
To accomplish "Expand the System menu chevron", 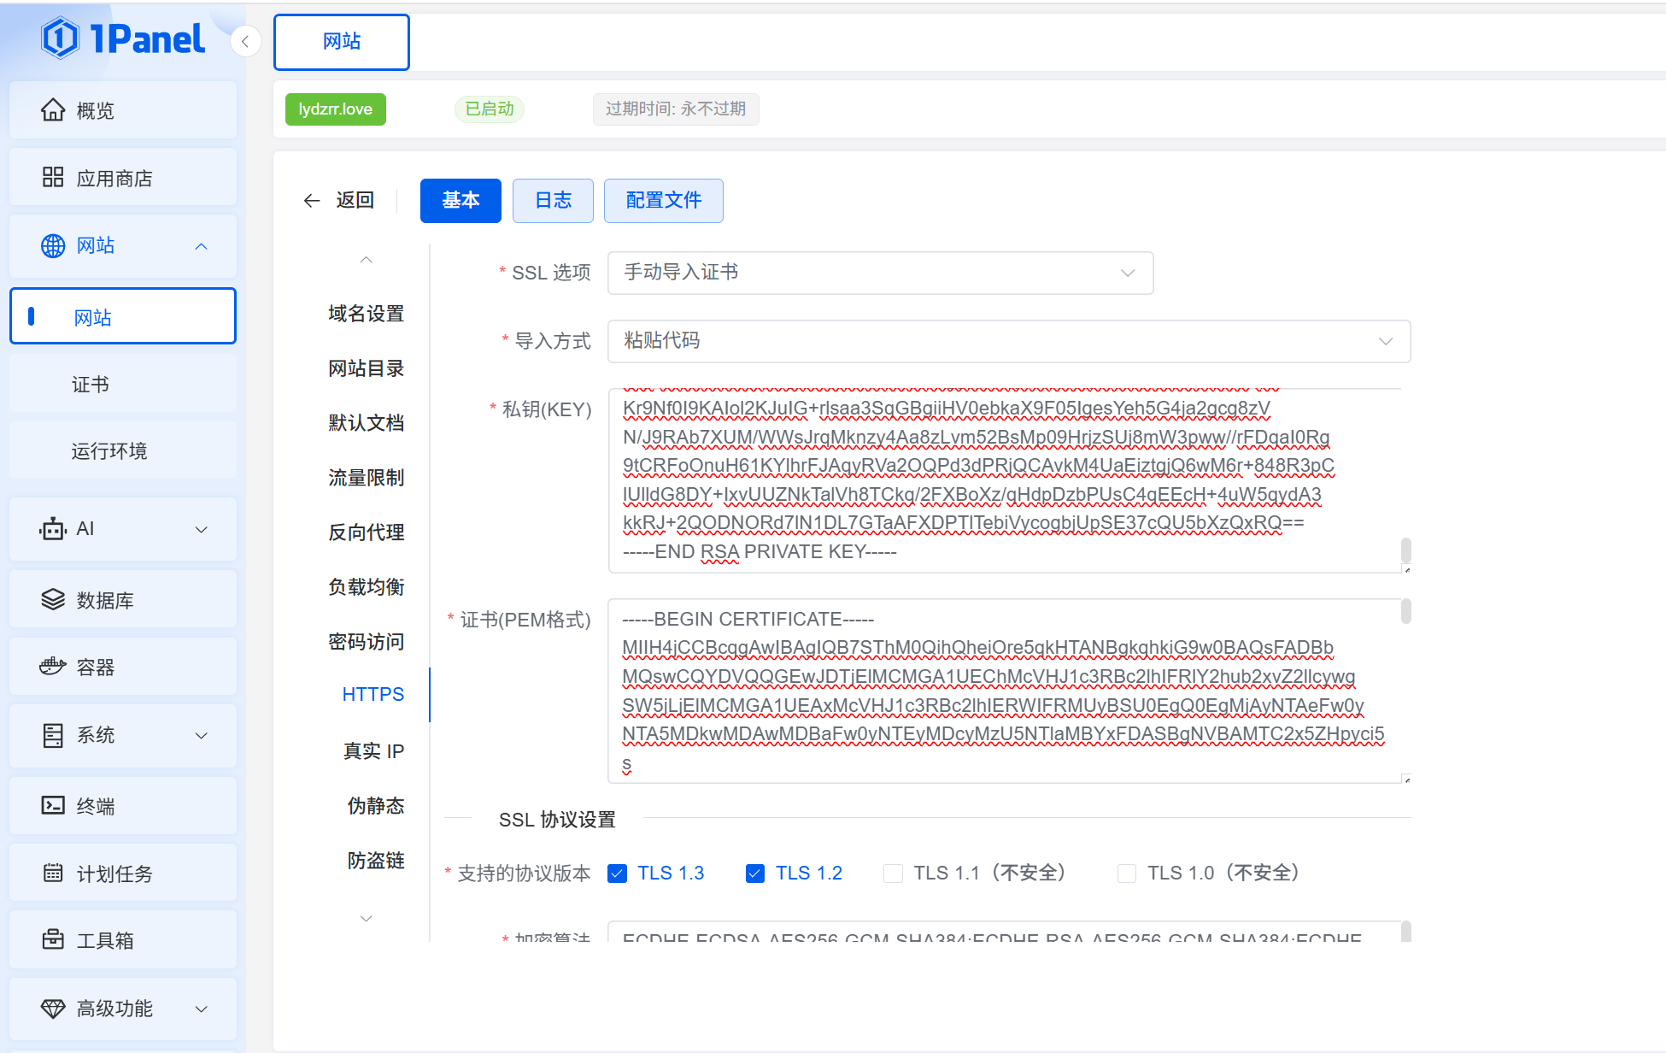I will (202, 736).
